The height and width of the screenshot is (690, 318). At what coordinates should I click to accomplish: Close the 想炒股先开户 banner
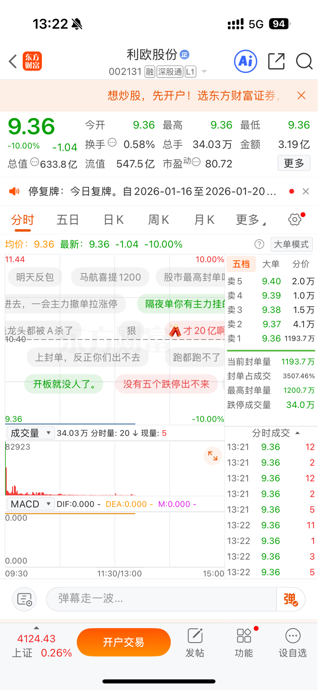(301, 96)
